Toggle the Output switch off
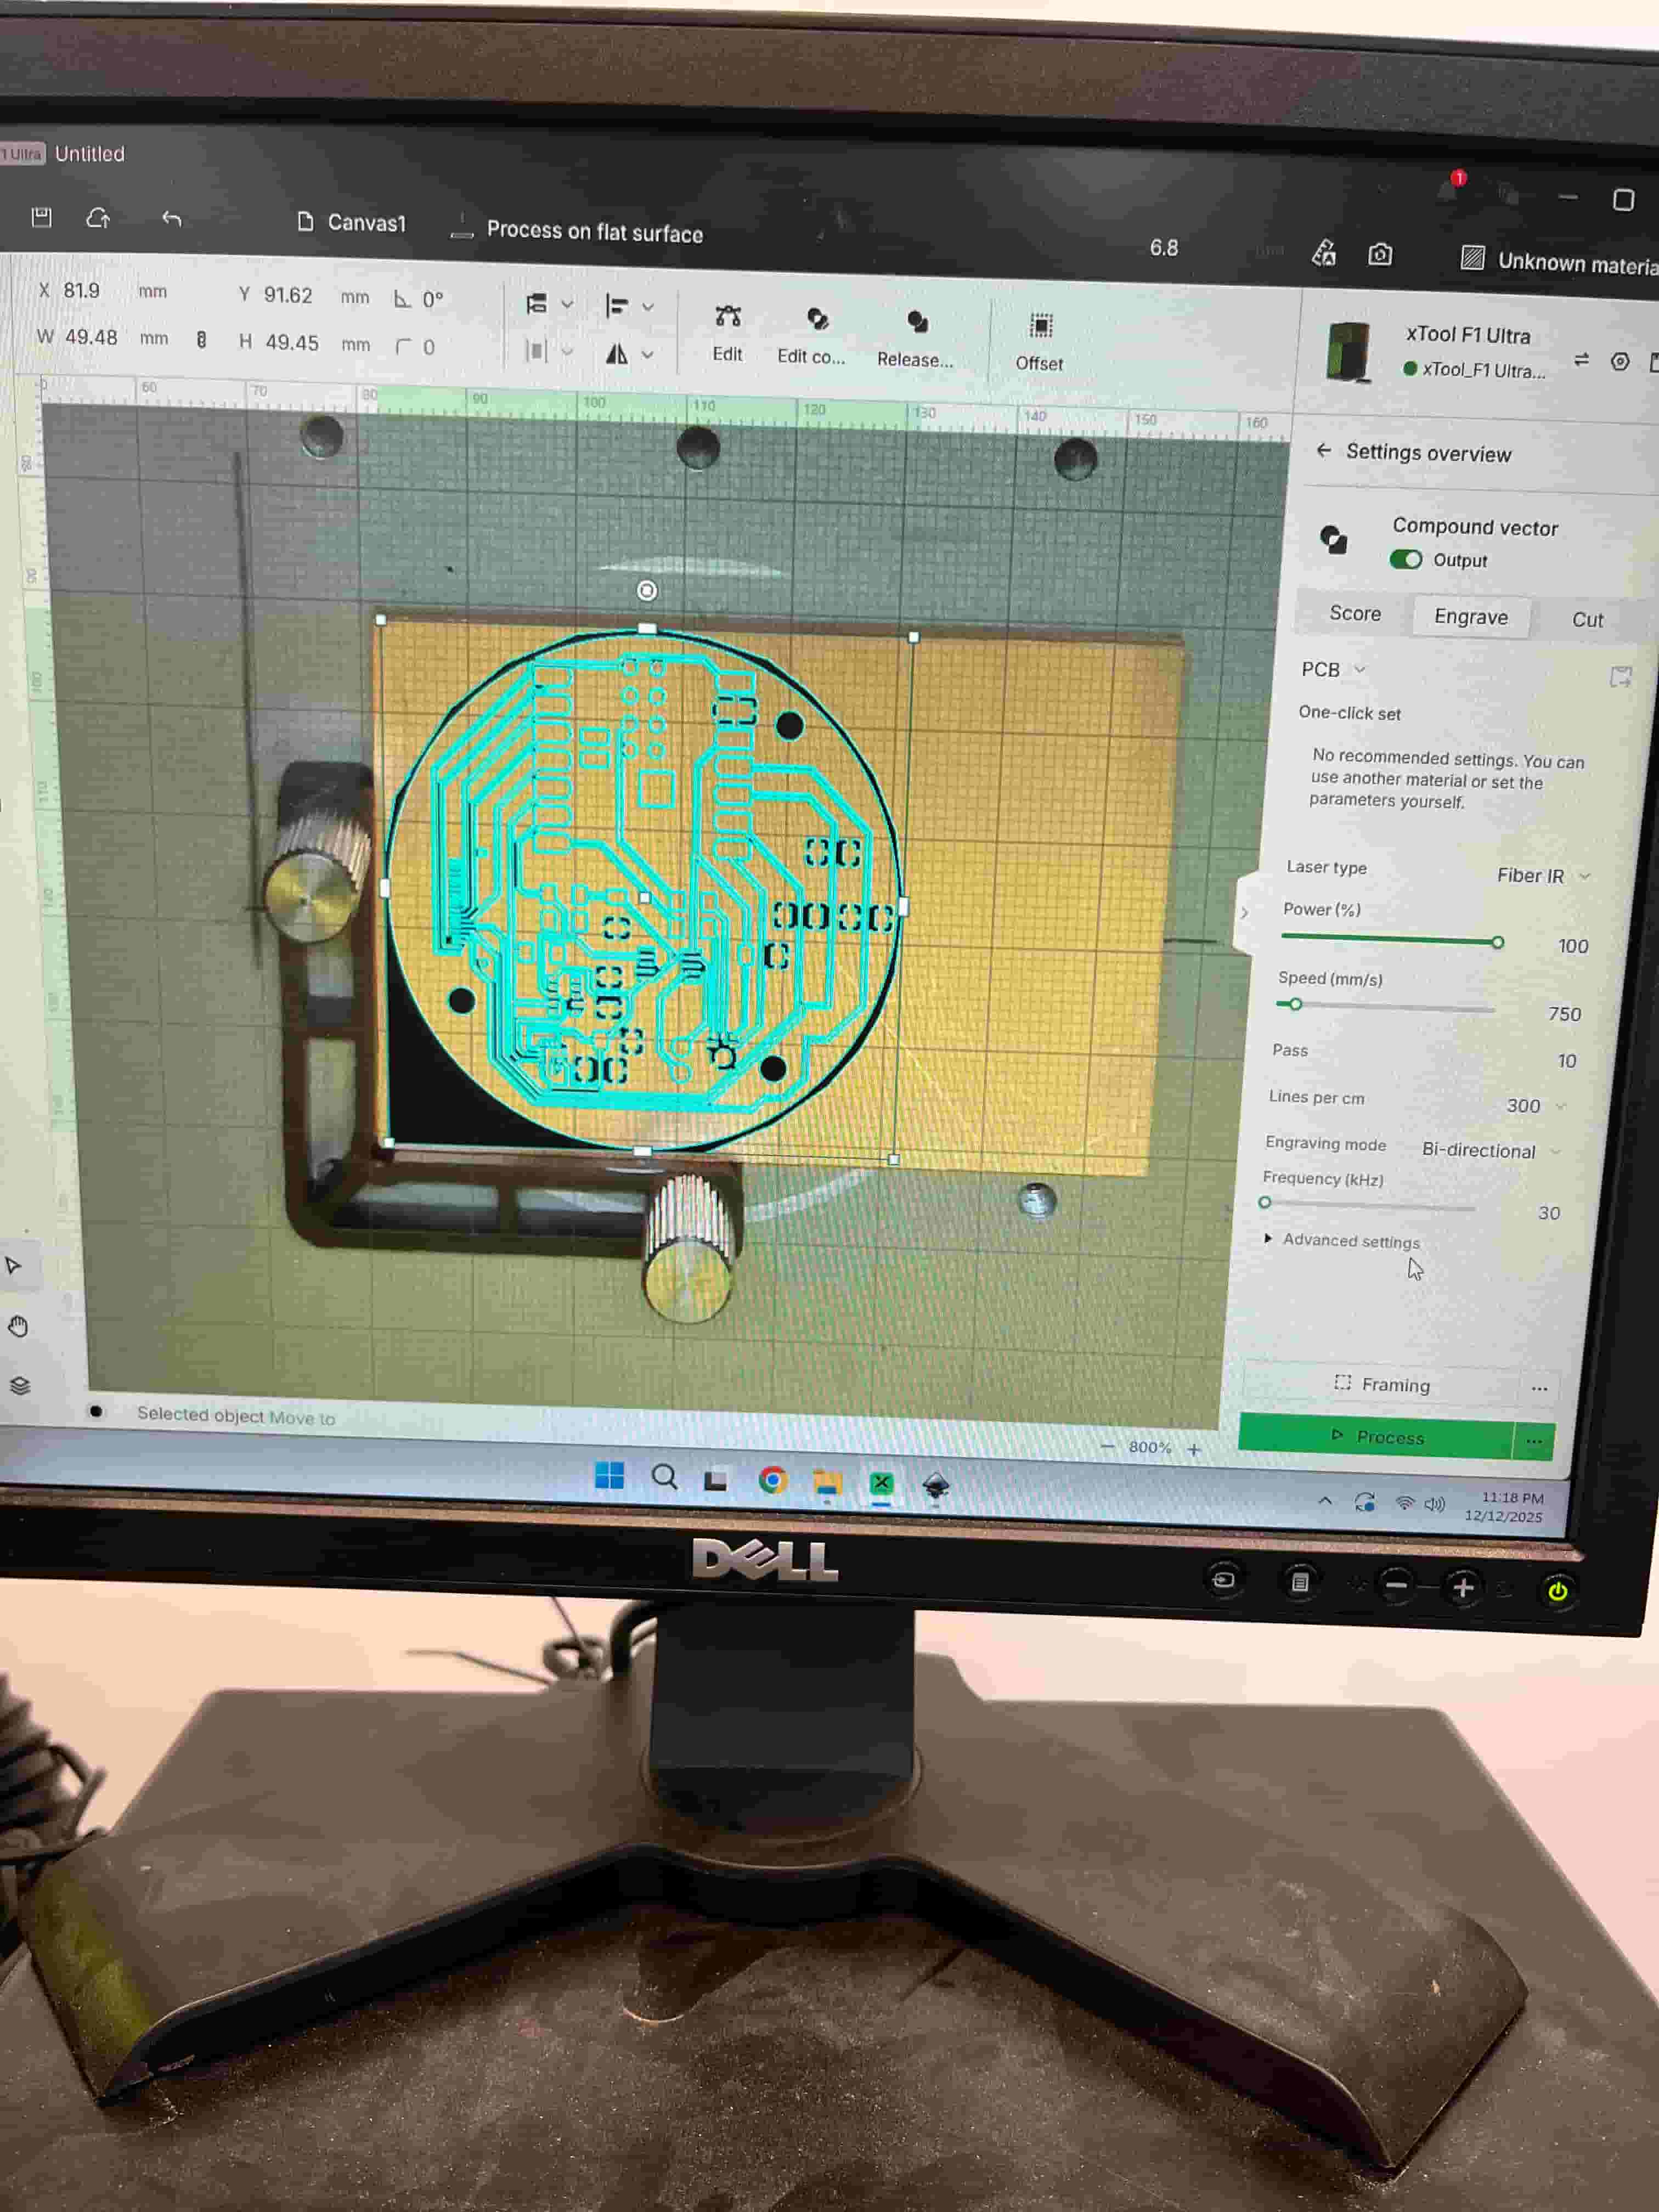Image resolution: width=1659 pixels, height=2212 pixels. click(x=1405, y=560)
